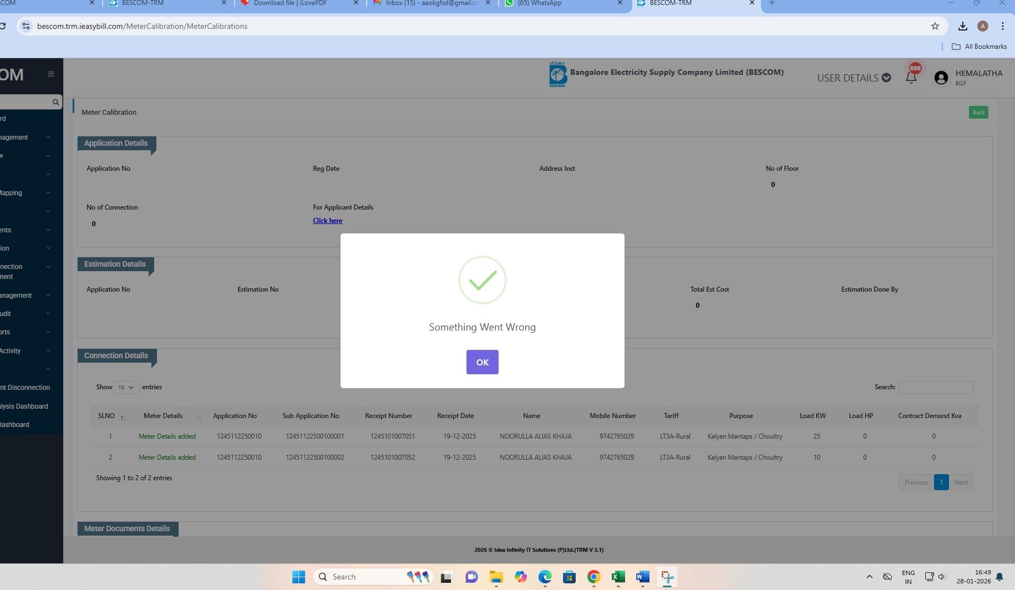
Task: Click the Meter Documents Details section header
Action: pos(127,529)
